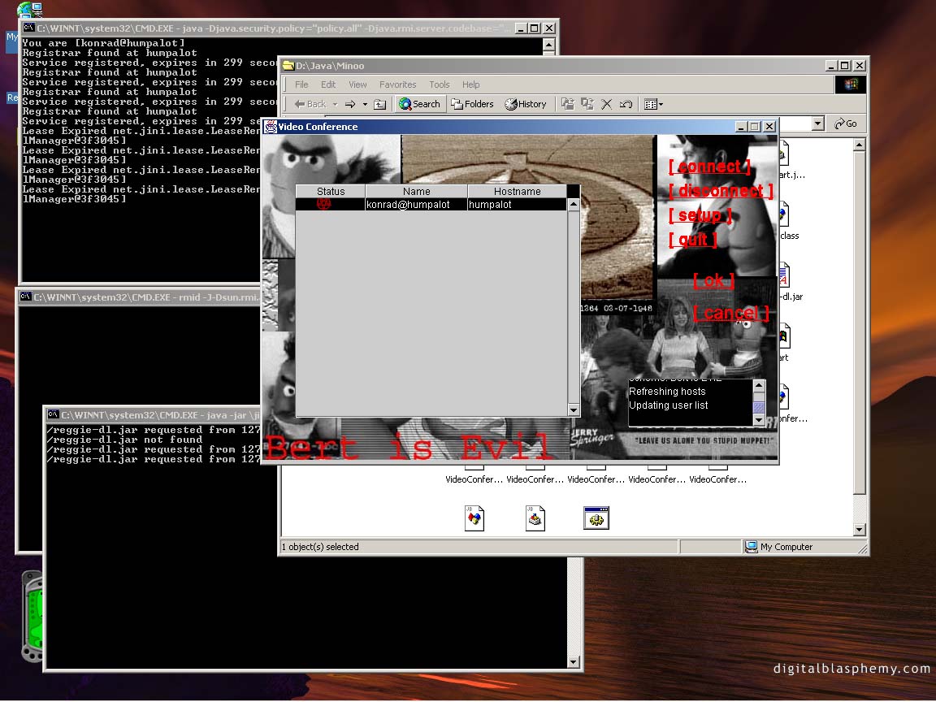The width and height of the screenshot is (936, 702).
Task: Click the humpalot hostname cell
Action: 517,204
